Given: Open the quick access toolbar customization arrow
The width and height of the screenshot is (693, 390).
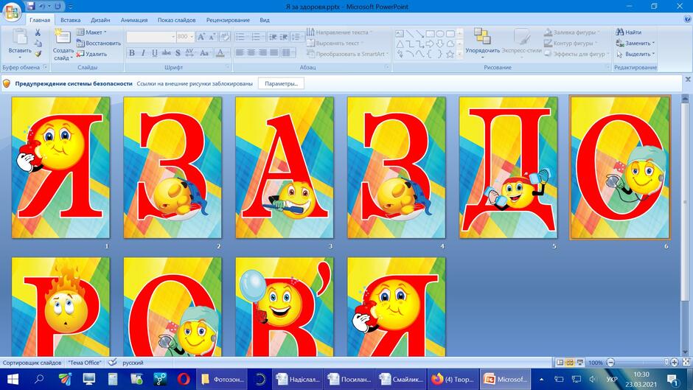Looking at the screenshot, I should (70, 7).
